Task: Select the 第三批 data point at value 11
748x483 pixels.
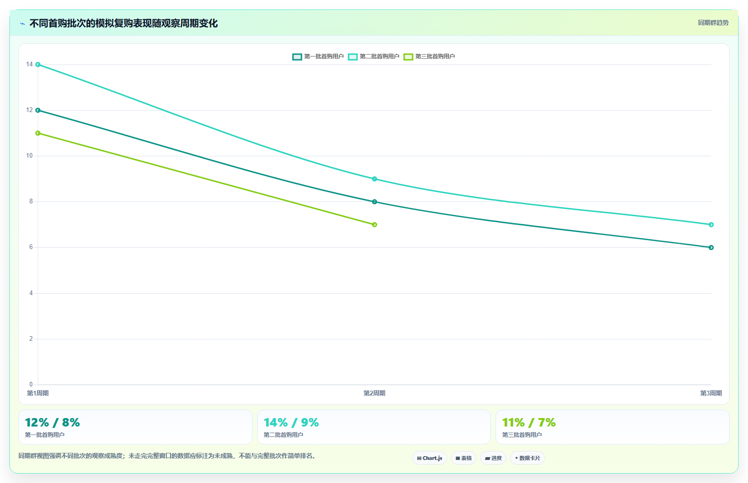Action: click(38, 133)
